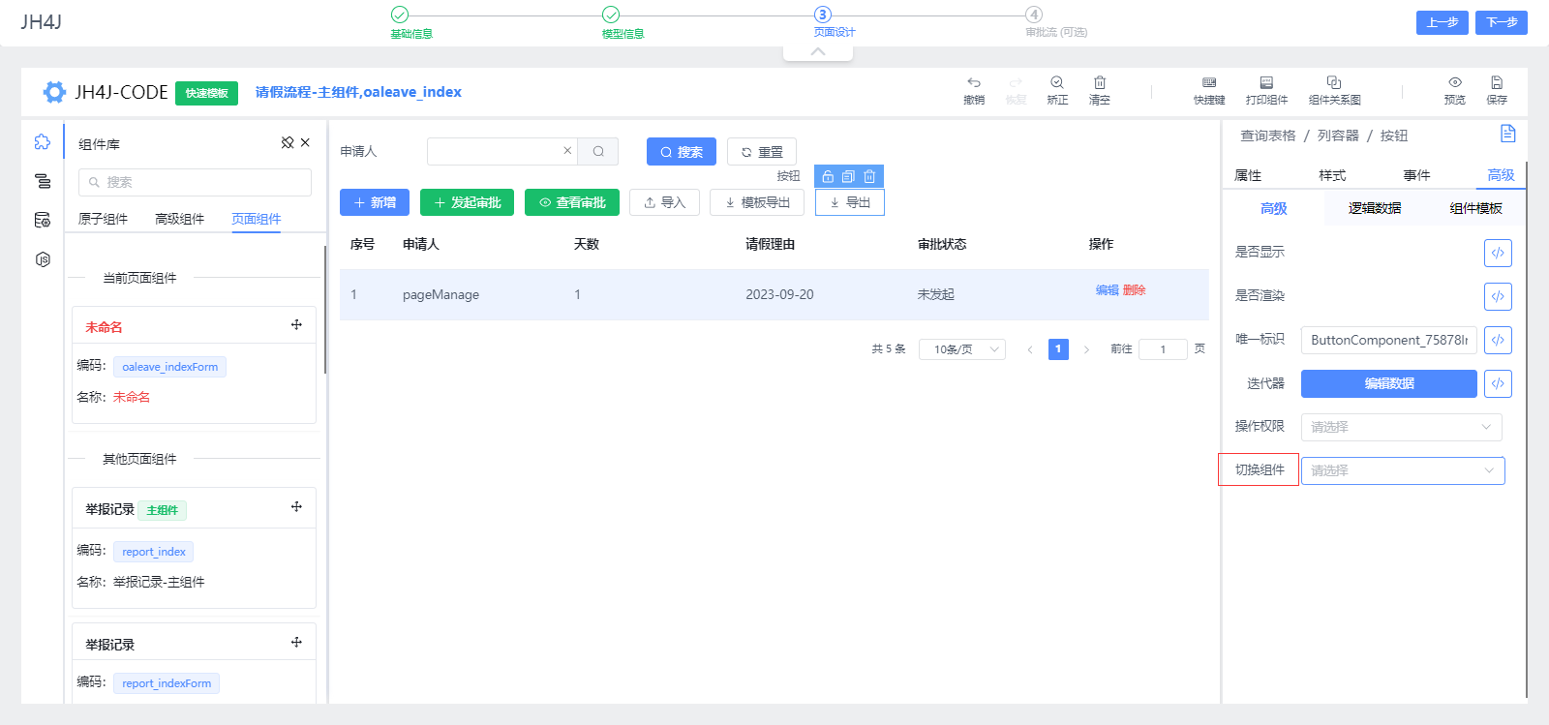The height and width of the screenshot is (725, 1549).
Task: Click the code icon for 迭代器
Action: (x=1498, y=383)
